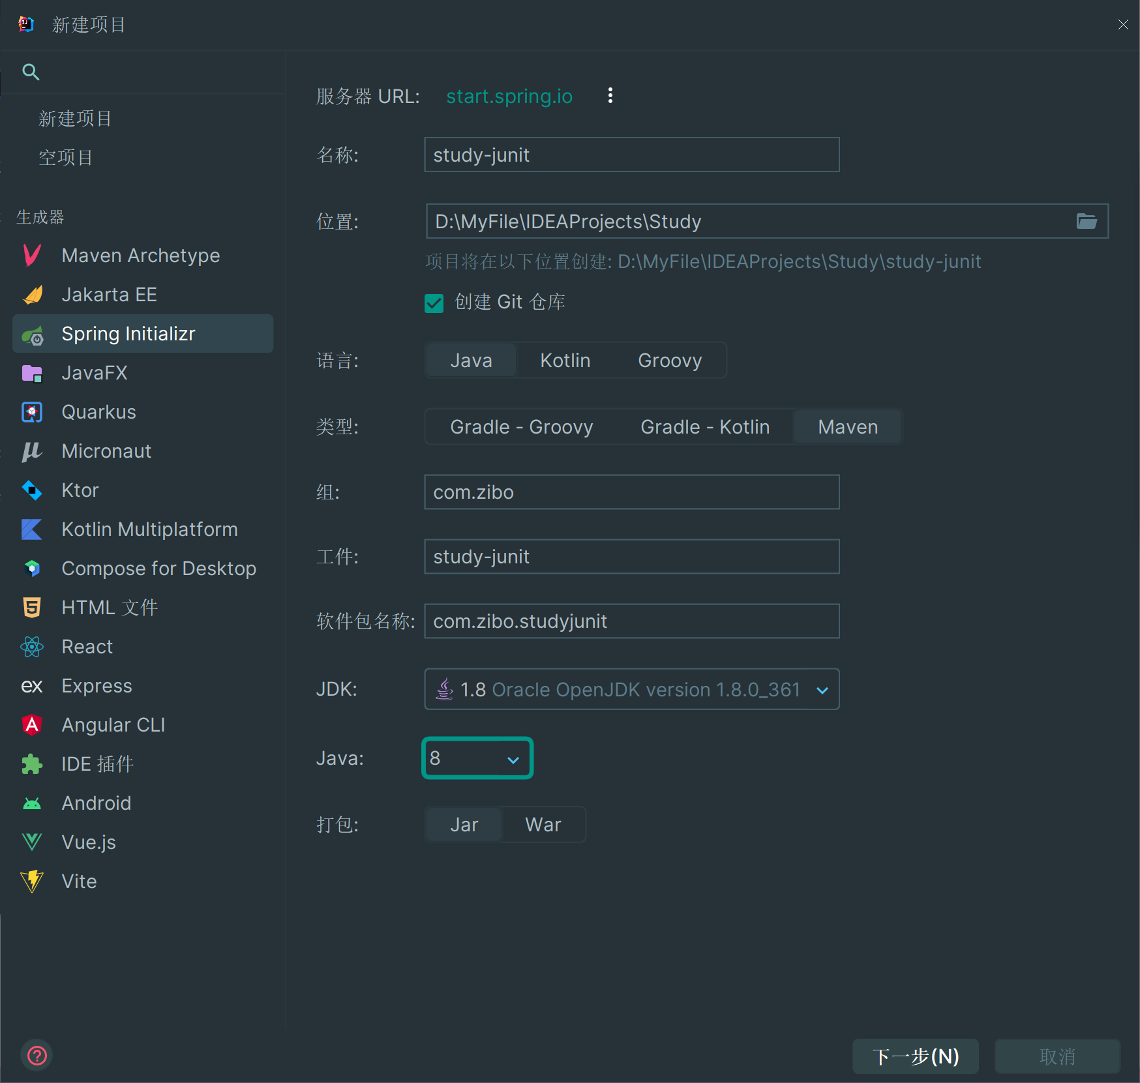Screen dimensions: 1140x1083
Task: Click the 下一步(N) next button
Action: 916,1056
